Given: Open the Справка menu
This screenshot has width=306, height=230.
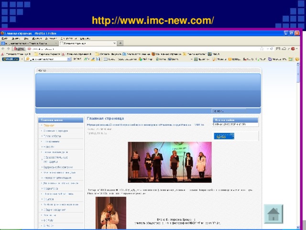Looking at the screenshot, I should 85,38.
